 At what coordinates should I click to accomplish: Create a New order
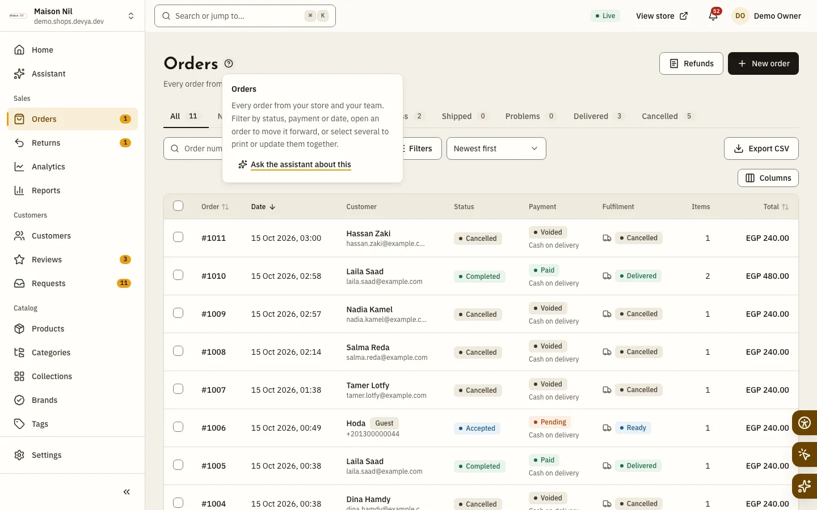pos(763,63)
